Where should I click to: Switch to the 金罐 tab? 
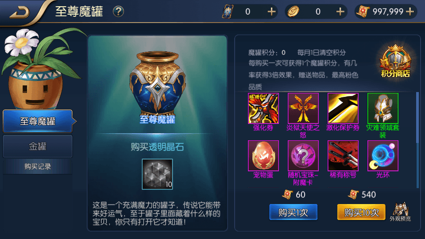pyautogui.click(x=38, y=146)
